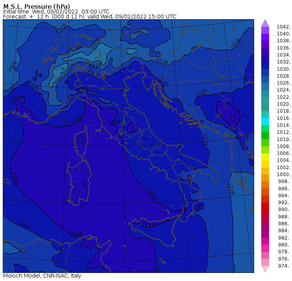Click the legend label '982.'

[284, 238]
